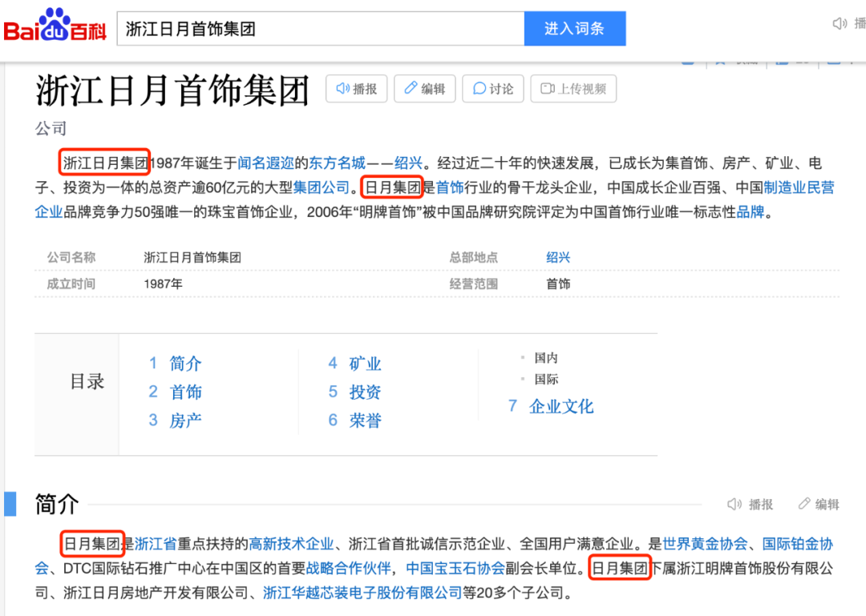Open the 闻名遐迩 link
The image size is (866, 616).
pos(265,163)
